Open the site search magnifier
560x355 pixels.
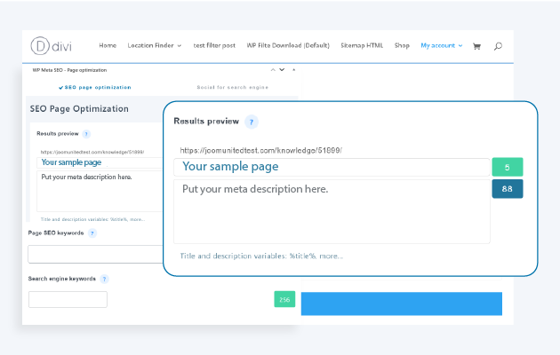coord(498,45)
